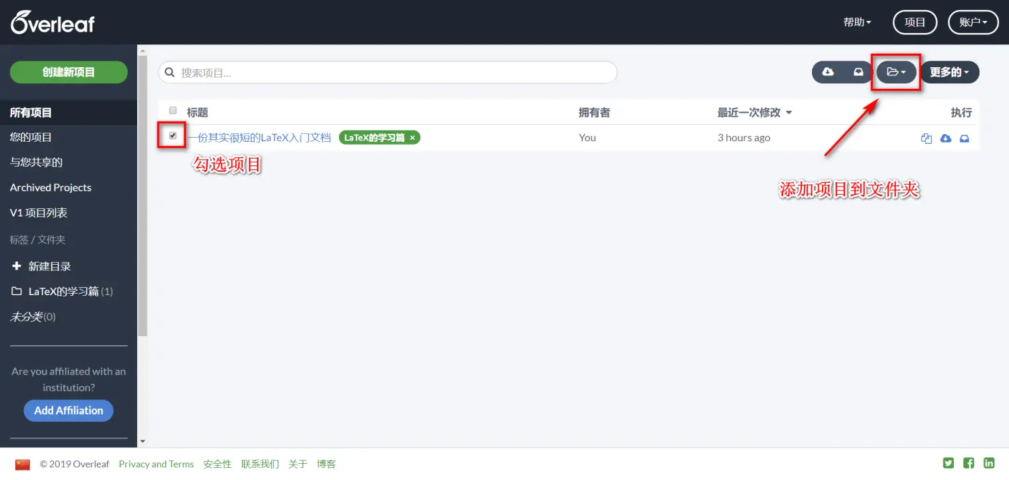Select 所有项目 in the sidebar

tap(69, 112)
